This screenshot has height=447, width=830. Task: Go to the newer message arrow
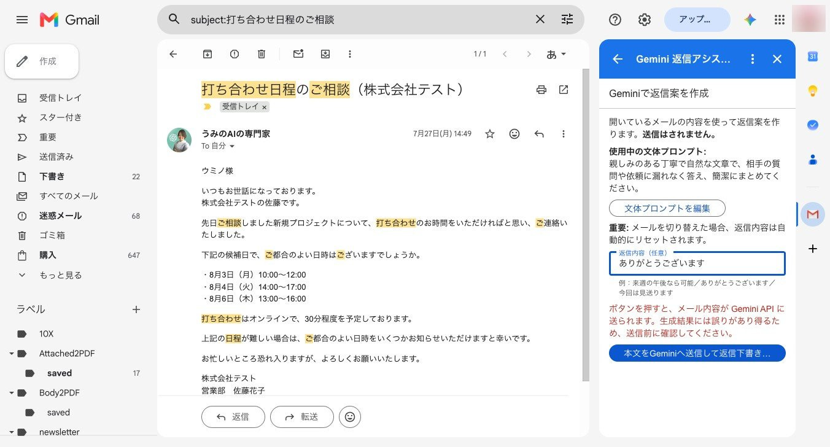coord(505,54)
